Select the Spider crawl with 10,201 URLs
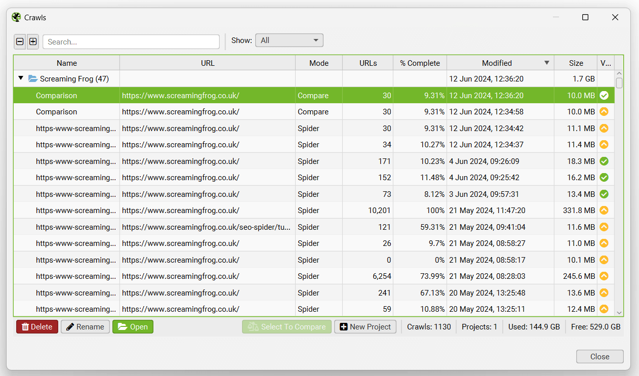The image size is (639, 376). (x=203, y=210)
